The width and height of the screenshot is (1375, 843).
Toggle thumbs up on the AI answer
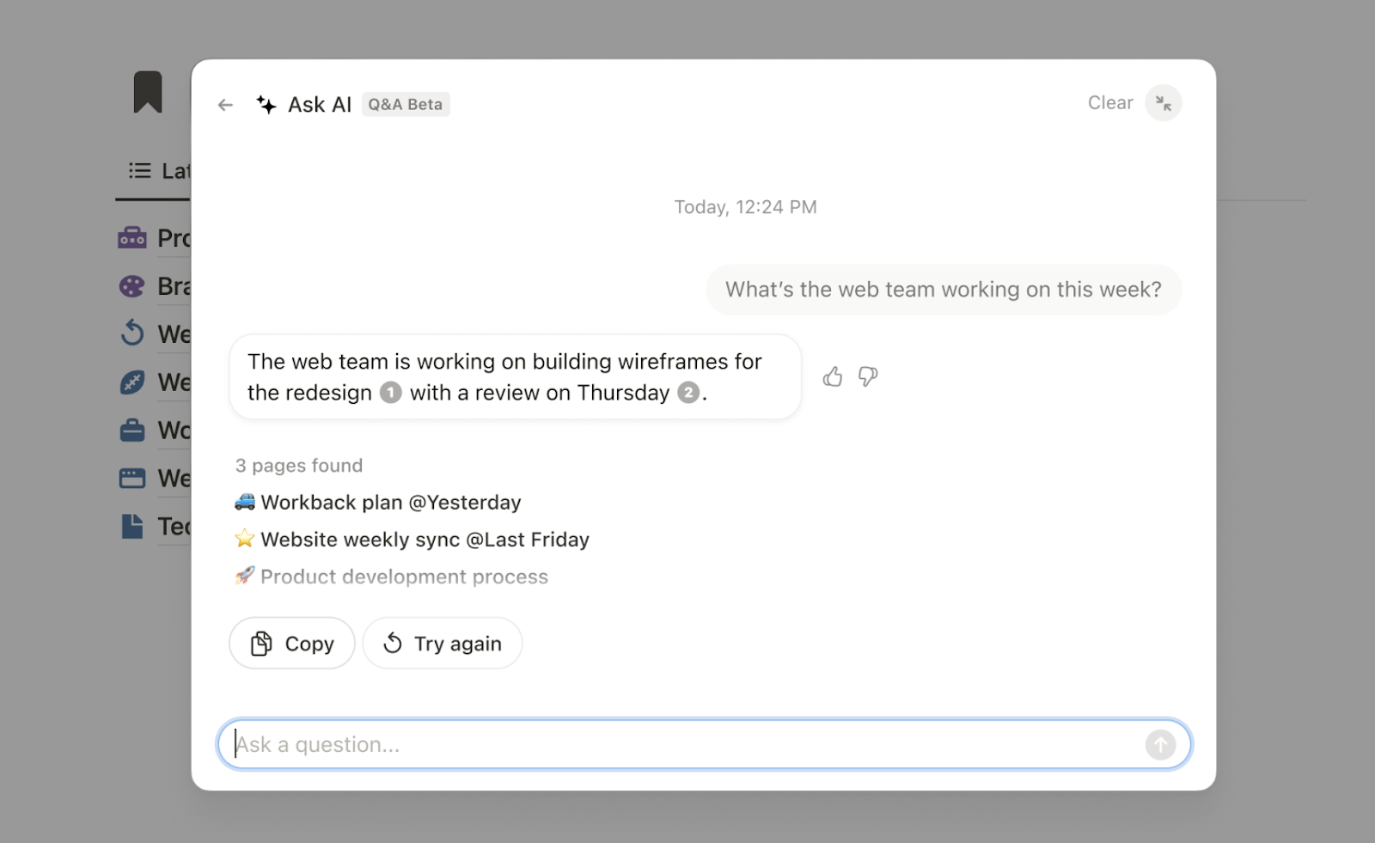tap(832, 376)
